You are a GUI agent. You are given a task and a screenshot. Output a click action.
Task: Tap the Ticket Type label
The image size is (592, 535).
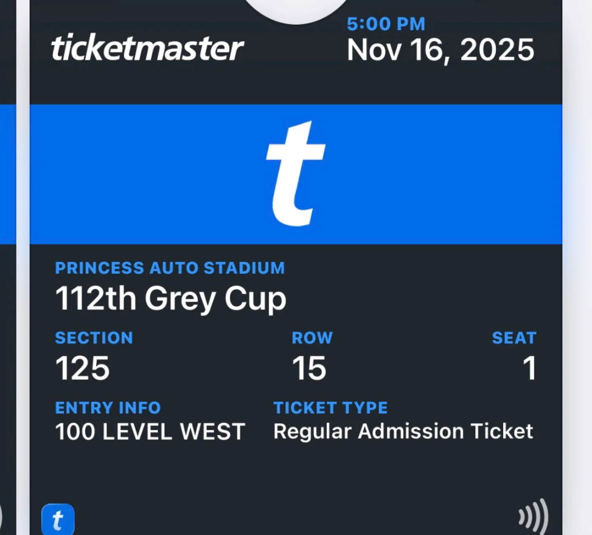point(331,408)
